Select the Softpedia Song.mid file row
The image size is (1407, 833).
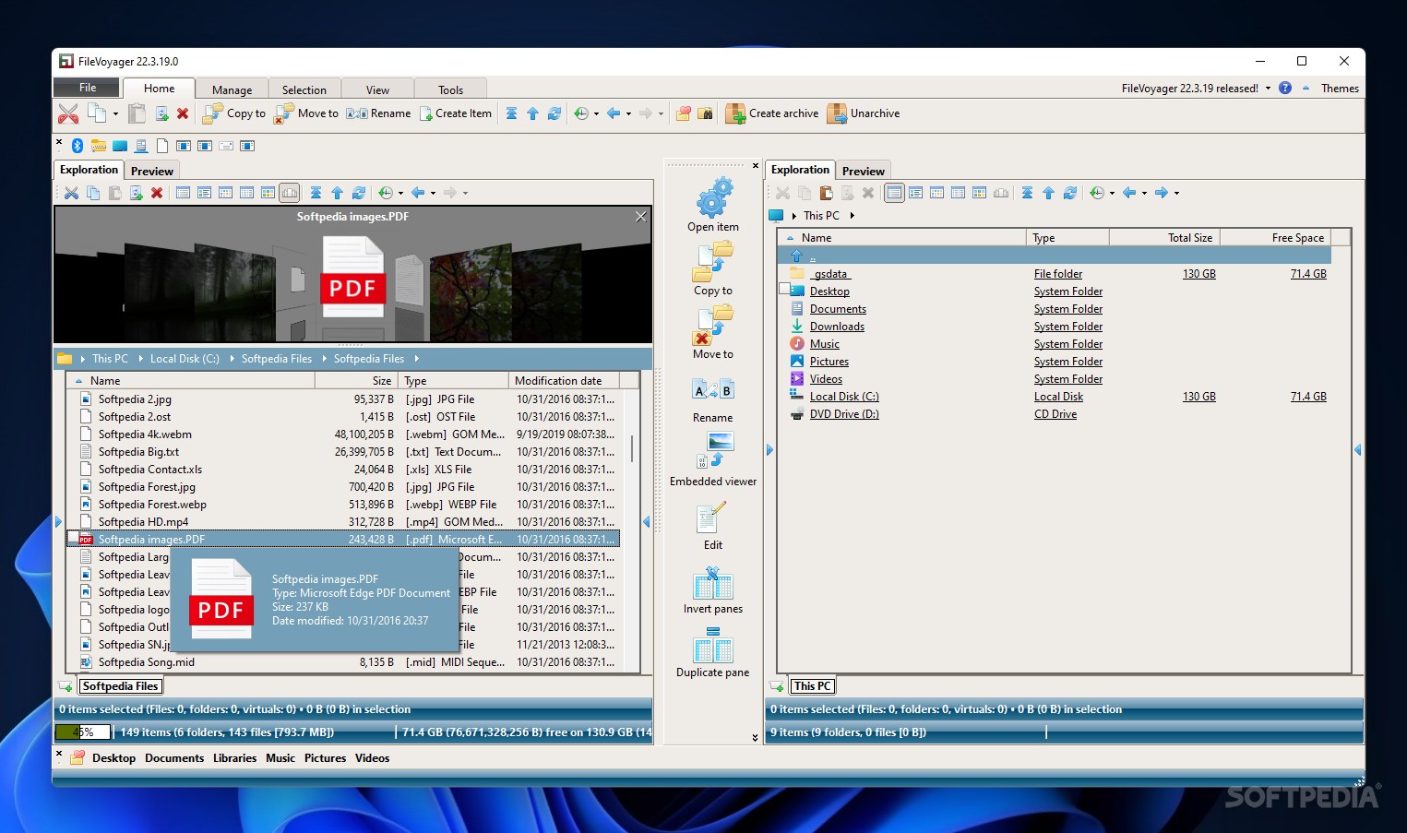(343, 662)
